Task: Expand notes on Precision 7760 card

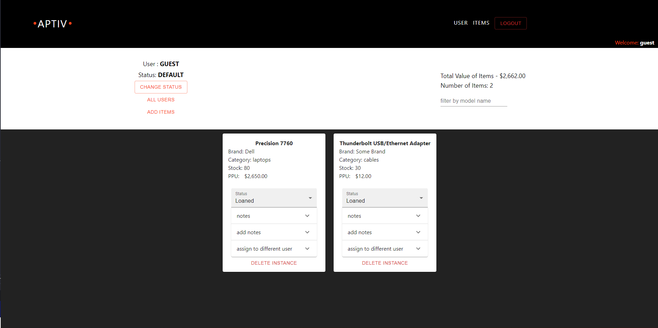Action: tap(274, 216)
